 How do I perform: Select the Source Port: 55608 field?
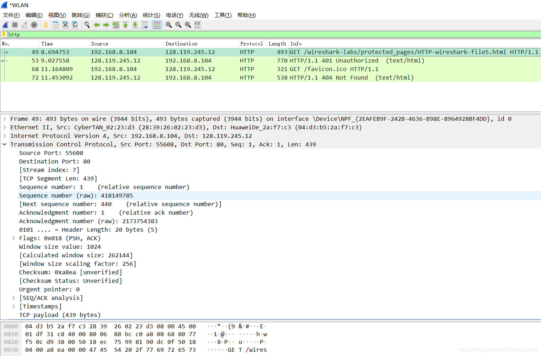(51, 153)
